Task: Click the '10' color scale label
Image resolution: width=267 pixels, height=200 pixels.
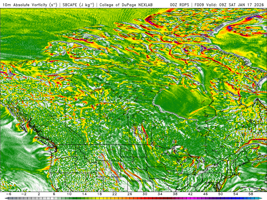Action: tap(69, 194)
